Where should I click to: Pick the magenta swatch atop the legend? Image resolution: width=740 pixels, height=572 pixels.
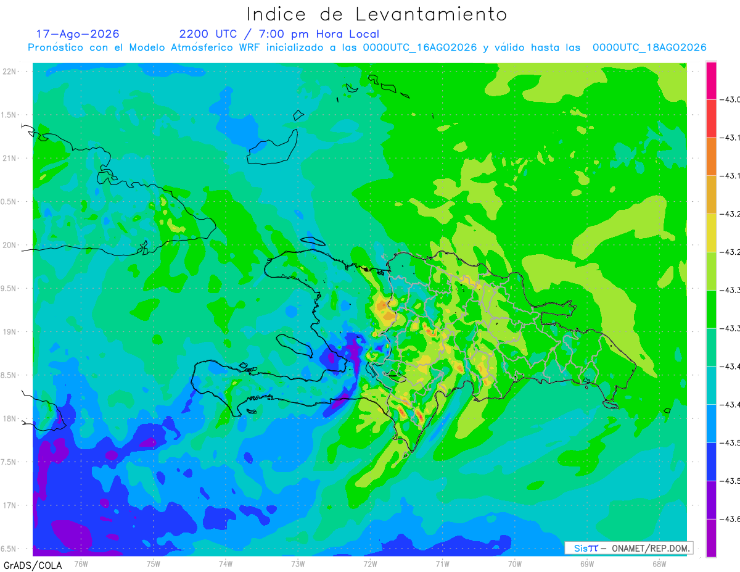click(711, 80)
